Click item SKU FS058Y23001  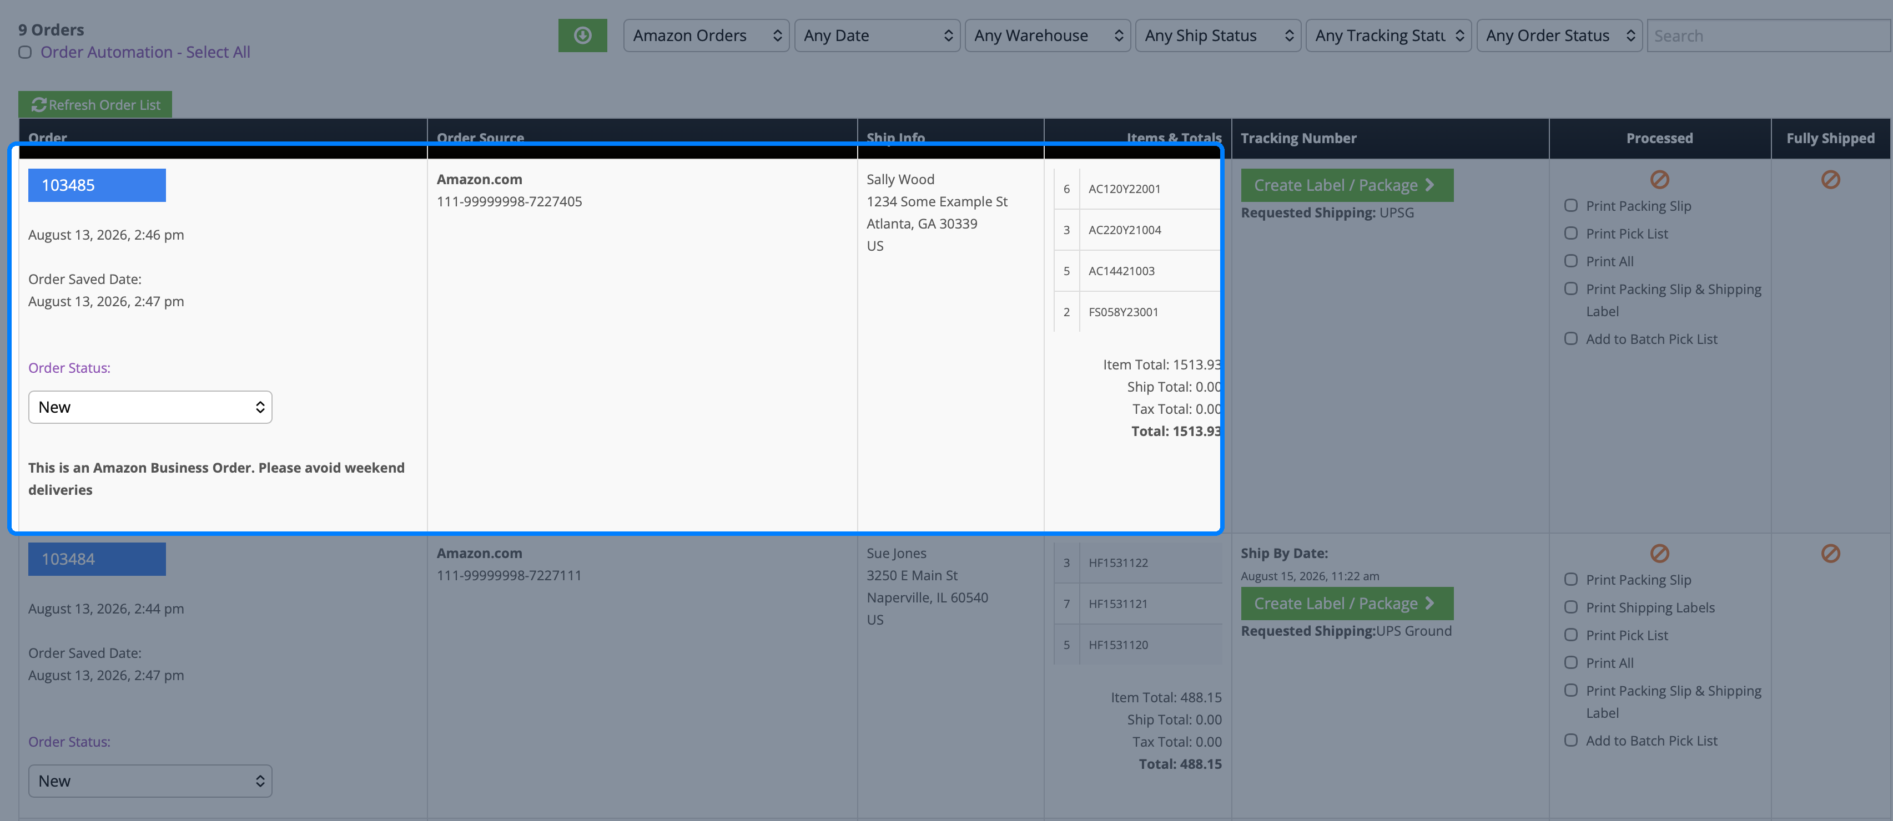(1123, 312)
